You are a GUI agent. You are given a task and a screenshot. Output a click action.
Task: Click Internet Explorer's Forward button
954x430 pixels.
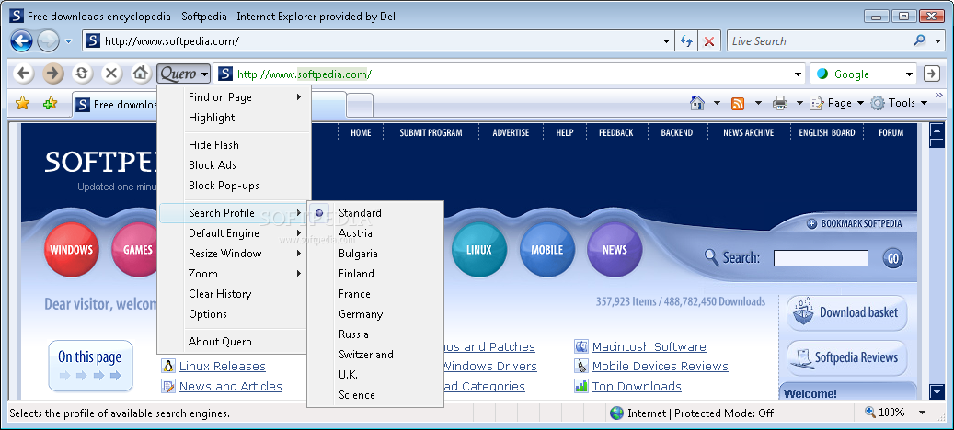pyautogui.click(x=48, y=41)
